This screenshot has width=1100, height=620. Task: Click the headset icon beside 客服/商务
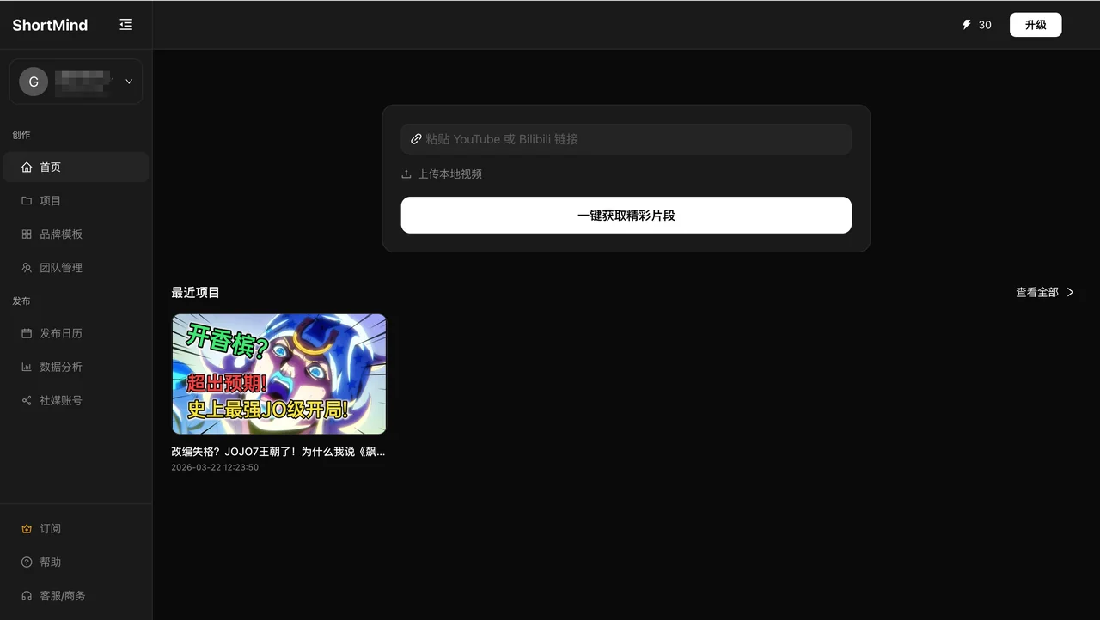coord(27,596)
